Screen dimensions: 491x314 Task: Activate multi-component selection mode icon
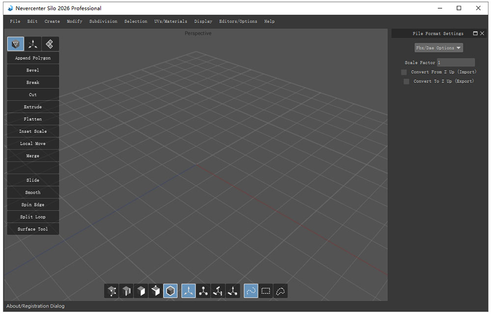tap(156, 291)
